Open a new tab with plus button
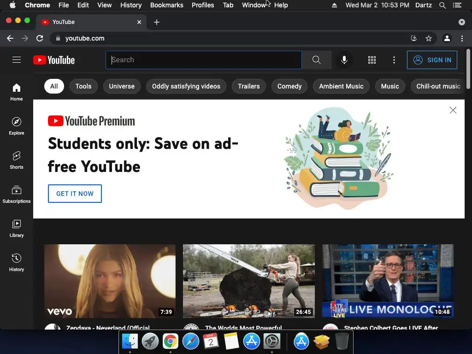Screen dimensions: 472x354 [157, 22]
